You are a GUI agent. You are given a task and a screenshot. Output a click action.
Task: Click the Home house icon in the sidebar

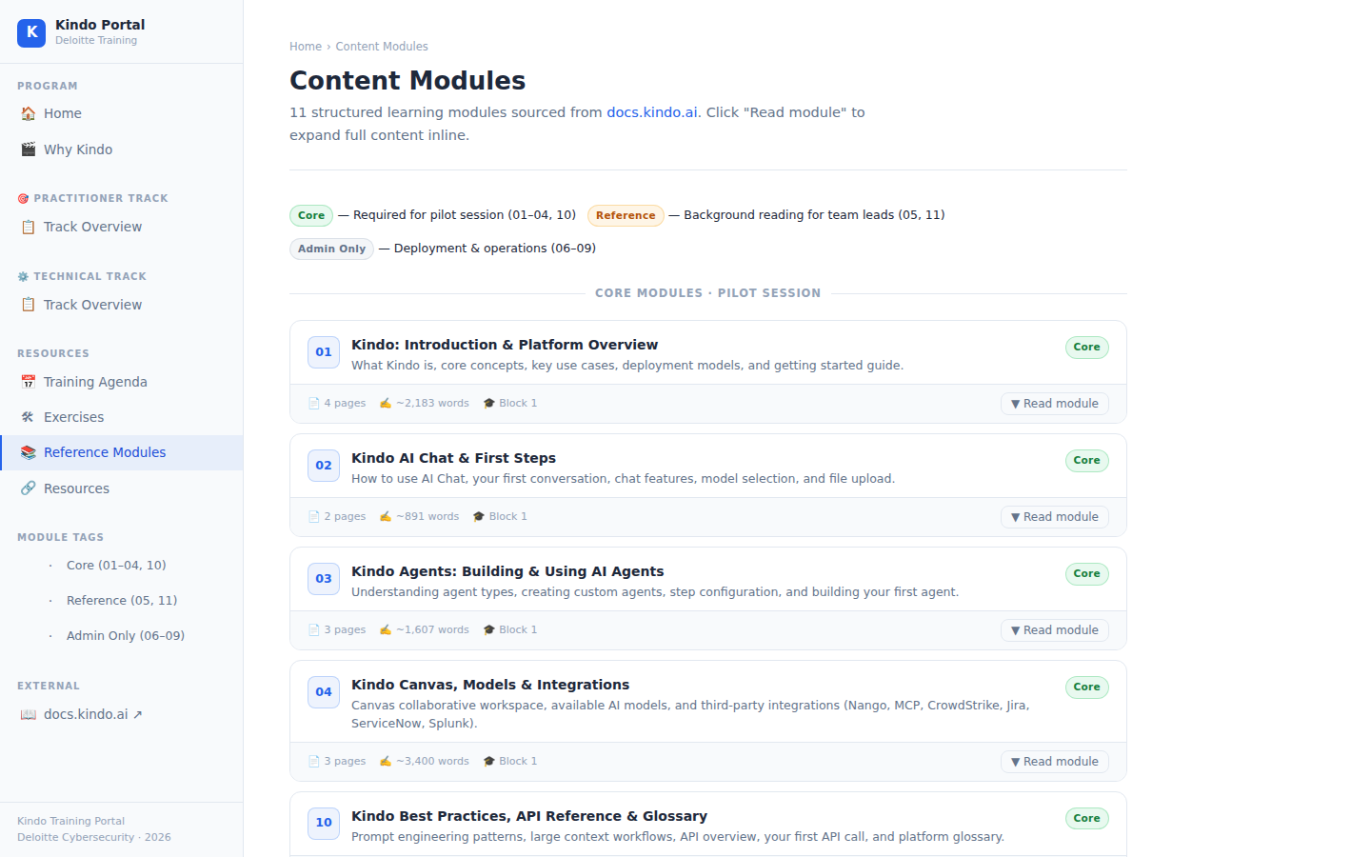tap(29, 113)
